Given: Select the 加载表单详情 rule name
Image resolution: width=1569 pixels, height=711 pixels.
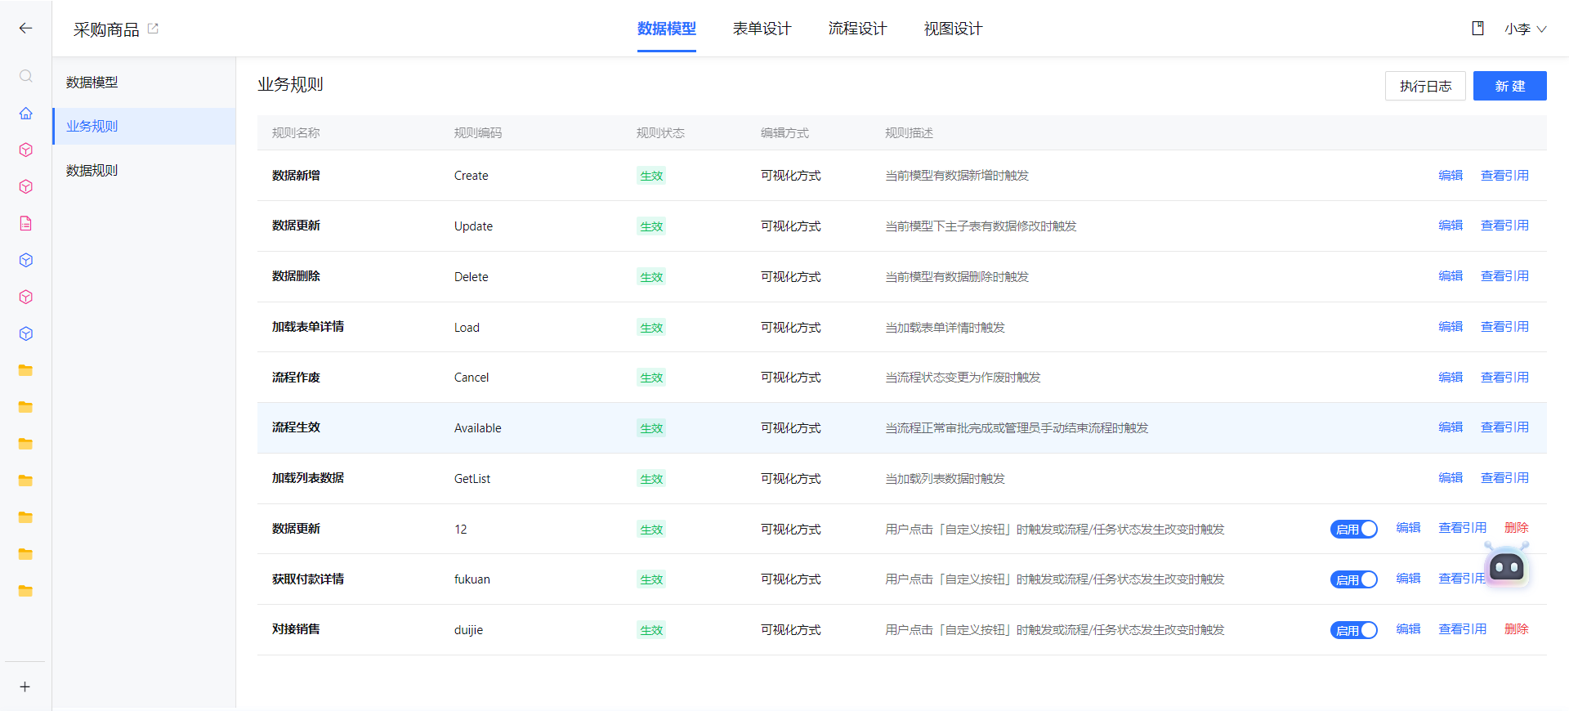Looking at the screenshot, I should pos(308,326).
